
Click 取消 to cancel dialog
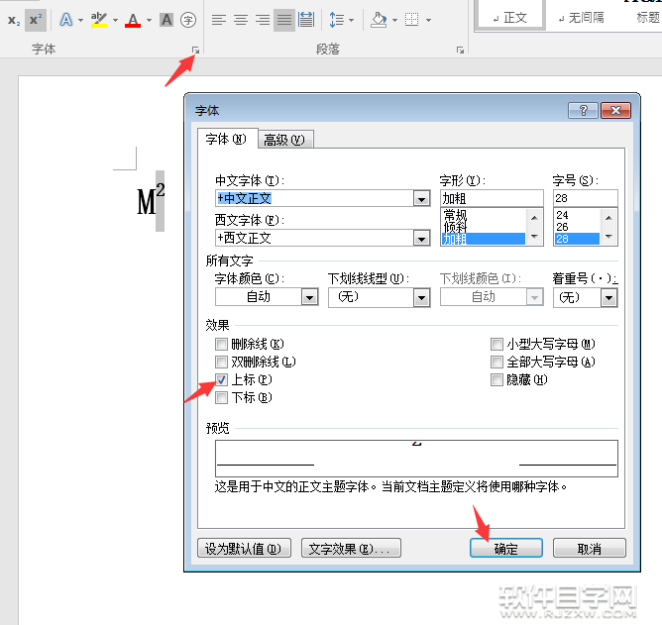pyautogui.click(x=590, y=548)
